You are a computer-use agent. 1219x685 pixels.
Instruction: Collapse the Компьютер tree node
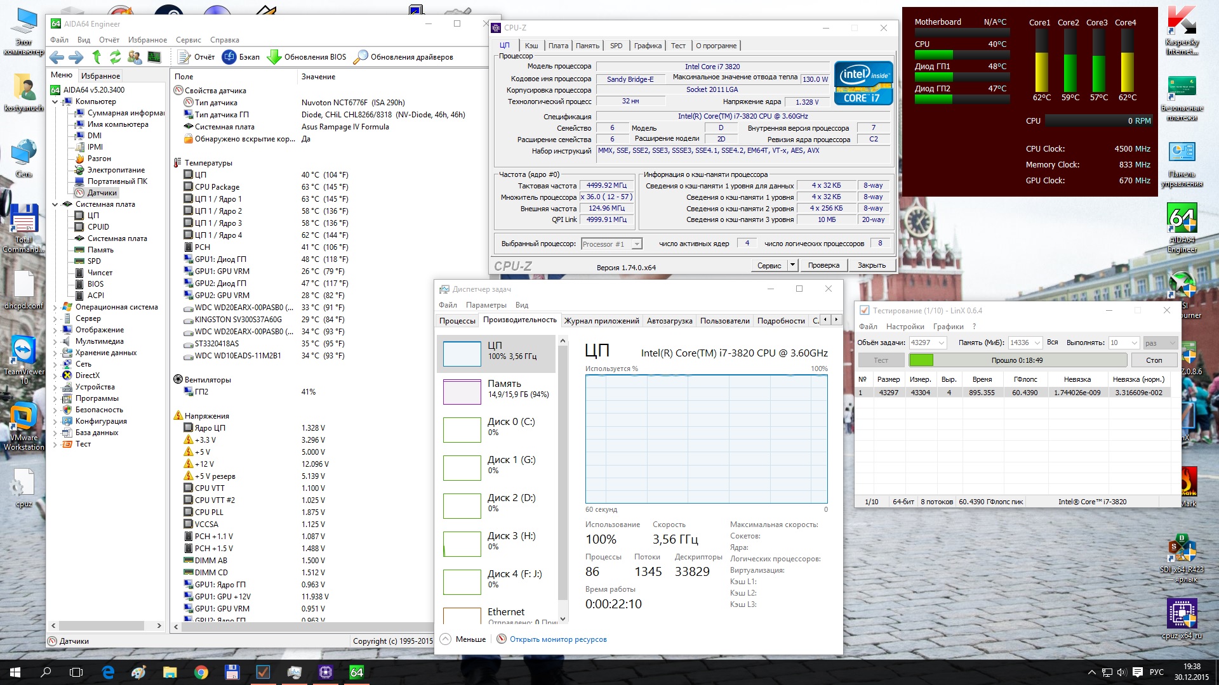55,101
